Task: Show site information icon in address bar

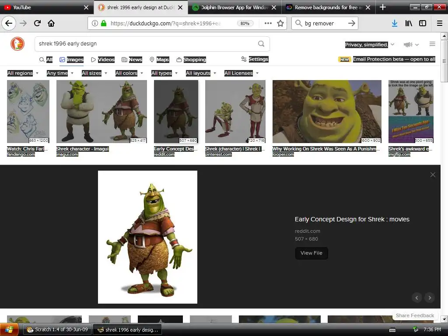Action: (95, 23)
